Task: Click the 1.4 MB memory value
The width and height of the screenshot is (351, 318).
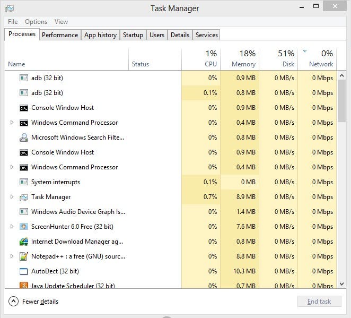Action: coord(246,212)
